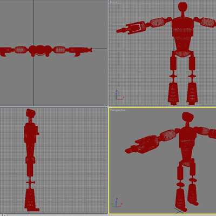Viewport: 216px width, 216px height.
Task: Select the right gun arm in top-down viewport
Action: click(x=80, y=51)
